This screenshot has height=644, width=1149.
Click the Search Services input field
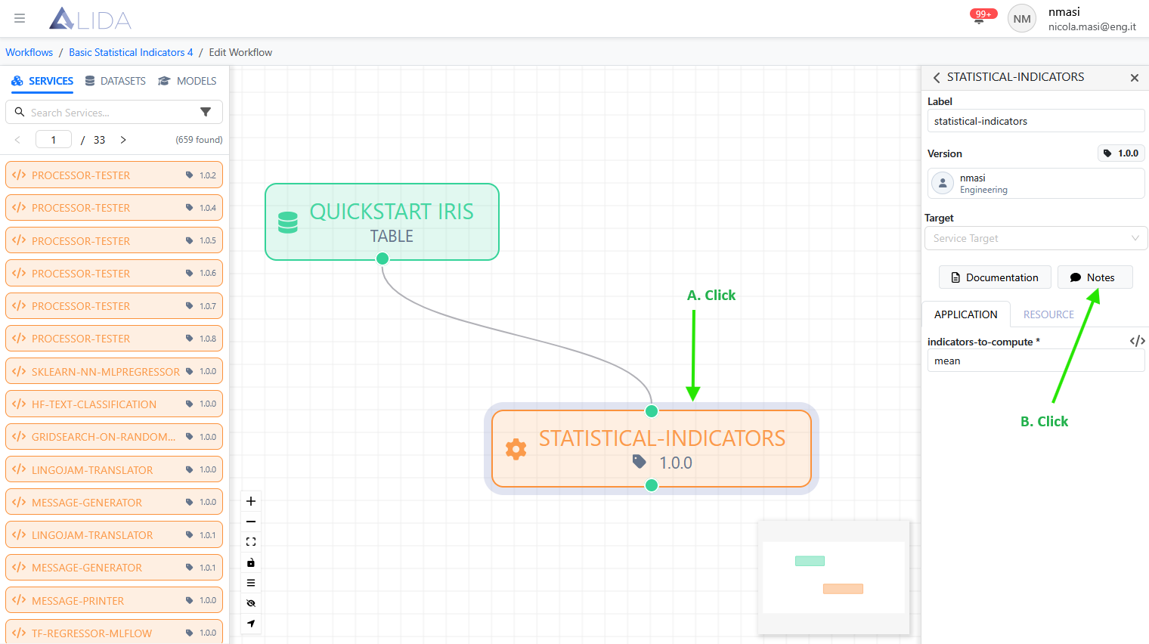coord(113,112)
